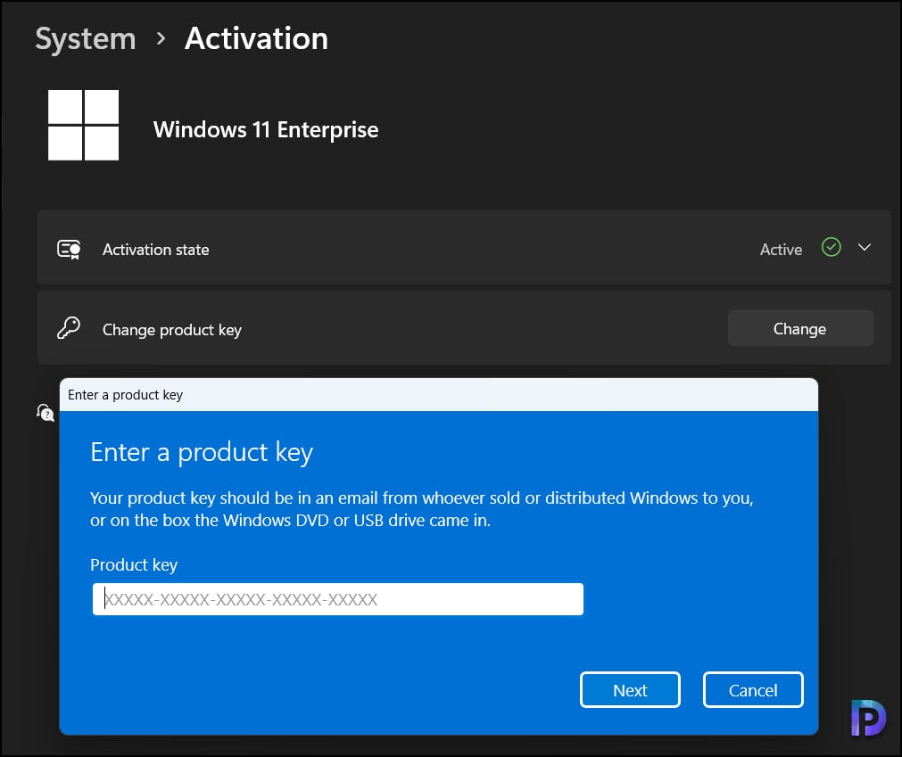Click the Activation state certificate icon
This screenshot has width=902, height=757.
(x=69, y=250)
